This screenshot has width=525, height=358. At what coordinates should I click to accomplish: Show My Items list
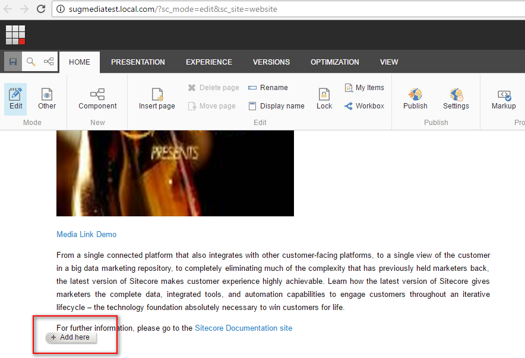pos(364,88)
